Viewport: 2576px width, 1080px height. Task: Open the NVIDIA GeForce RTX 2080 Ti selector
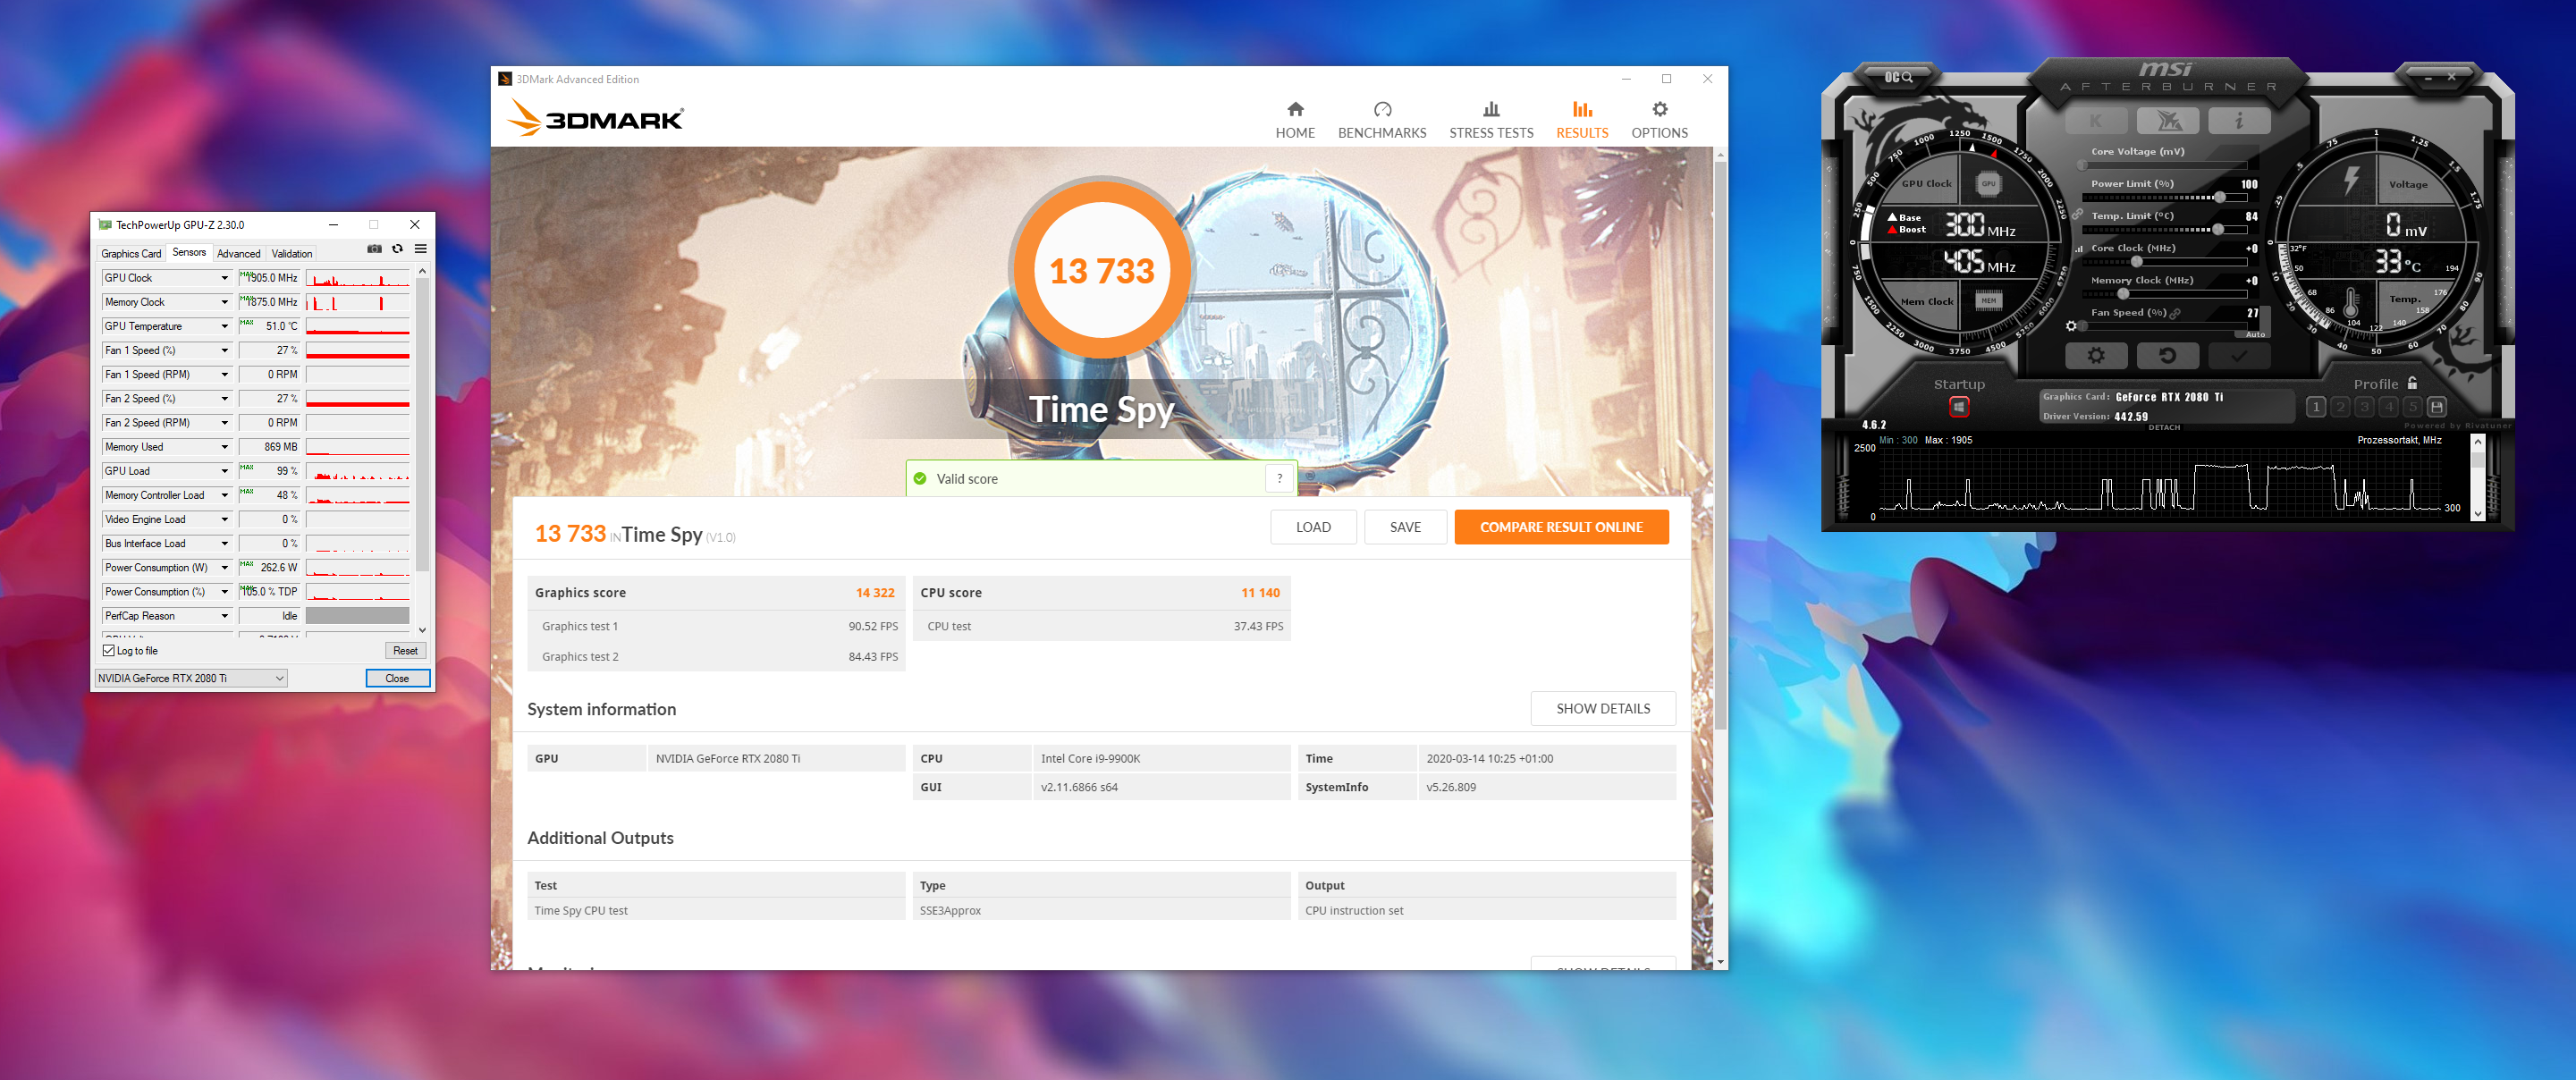pyautogui.click(x=190, y=678)
